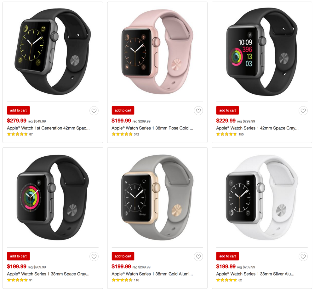
Task: Toggle heart on 38mm Space Gray watch
Action: (x=94, y=257)
